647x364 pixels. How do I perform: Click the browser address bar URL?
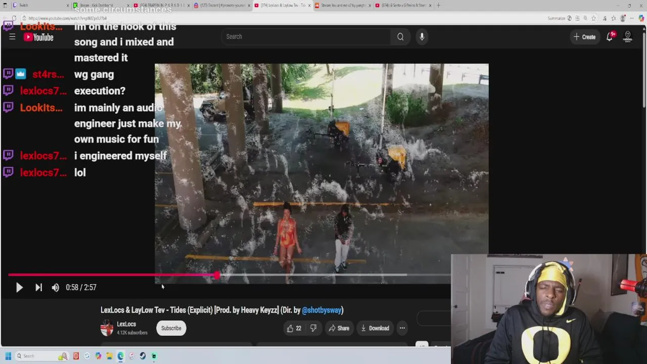[x=68, y=18]
